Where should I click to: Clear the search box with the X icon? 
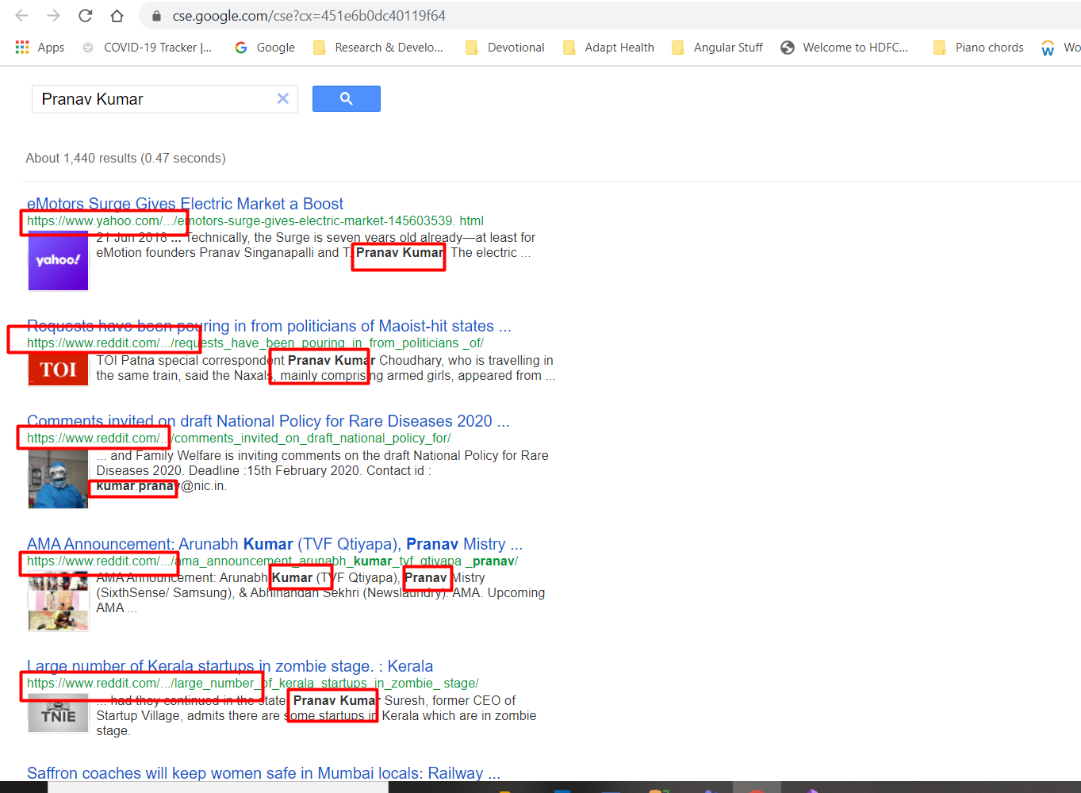pyautogui.click(x=282, y=98)
